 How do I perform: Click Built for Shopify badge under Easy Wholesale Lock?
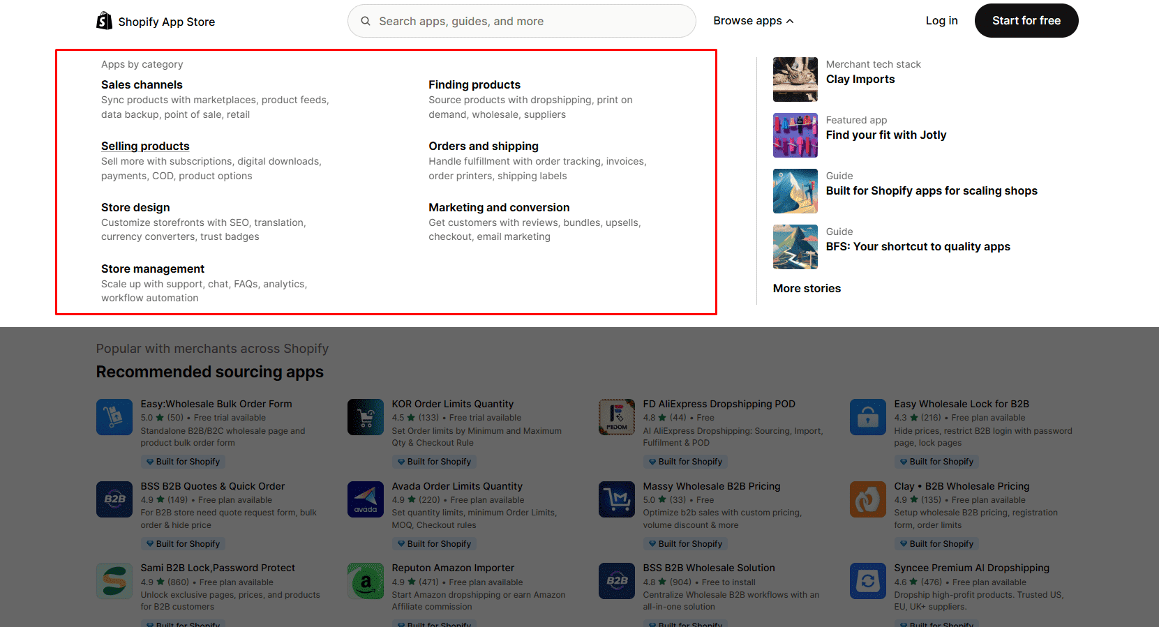936,462
